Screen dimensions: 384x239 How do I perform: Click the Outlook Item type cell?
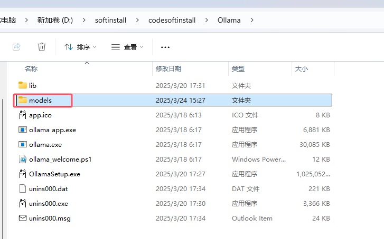click(252, 218)
